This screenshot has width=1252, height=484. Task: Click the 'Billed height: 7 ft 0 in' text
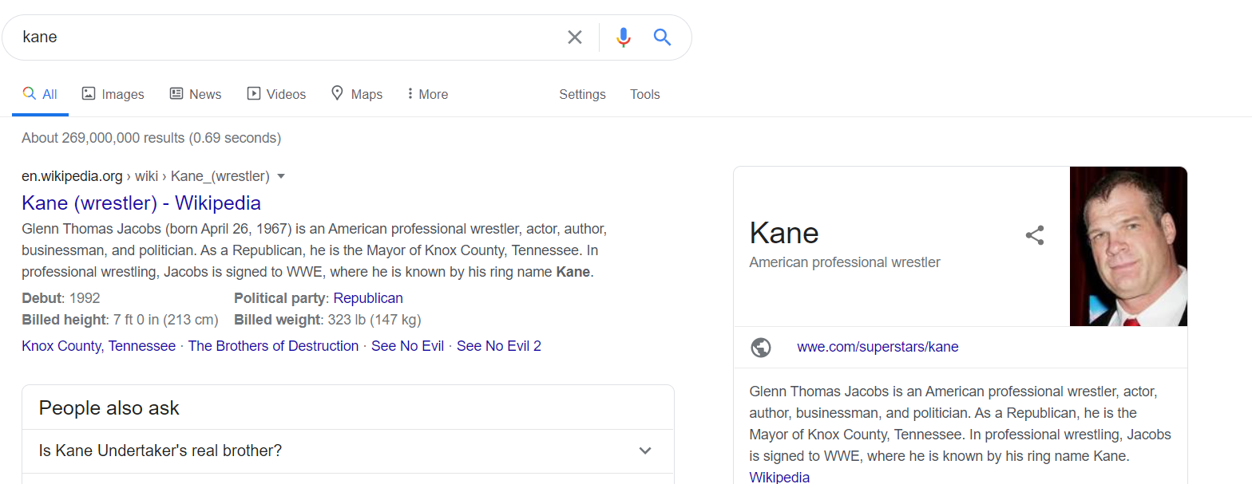120,320
